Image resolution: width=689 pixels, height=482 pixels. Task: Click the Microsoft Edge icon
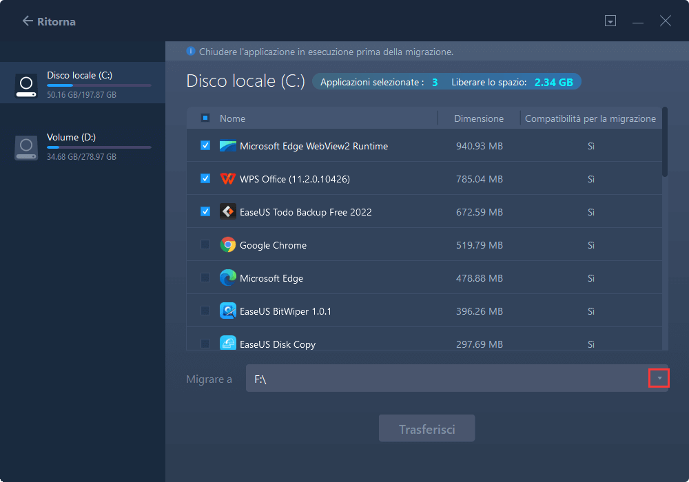tap(227, 278)
